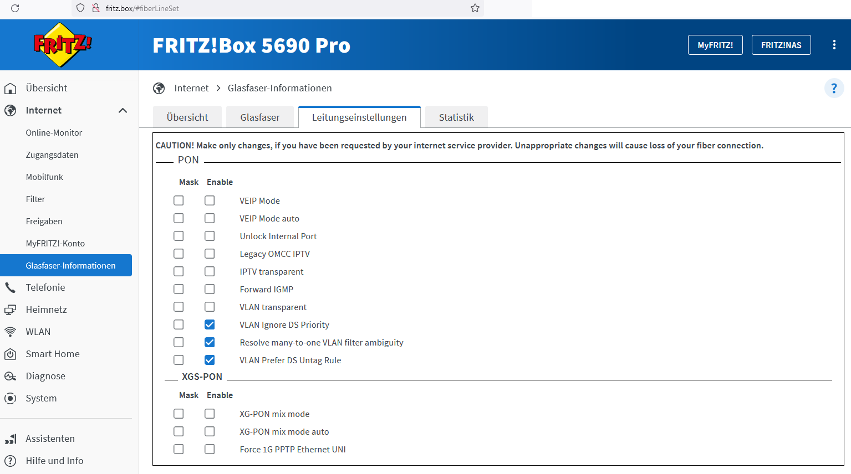
Task: Click the Glasfaser-Informationen breadcrumb text
Action: tap(280, 88)
